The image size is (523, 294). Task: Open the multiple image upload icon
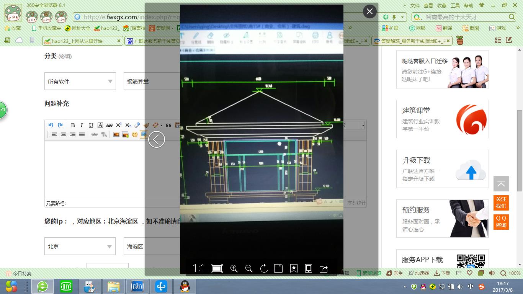125,134
